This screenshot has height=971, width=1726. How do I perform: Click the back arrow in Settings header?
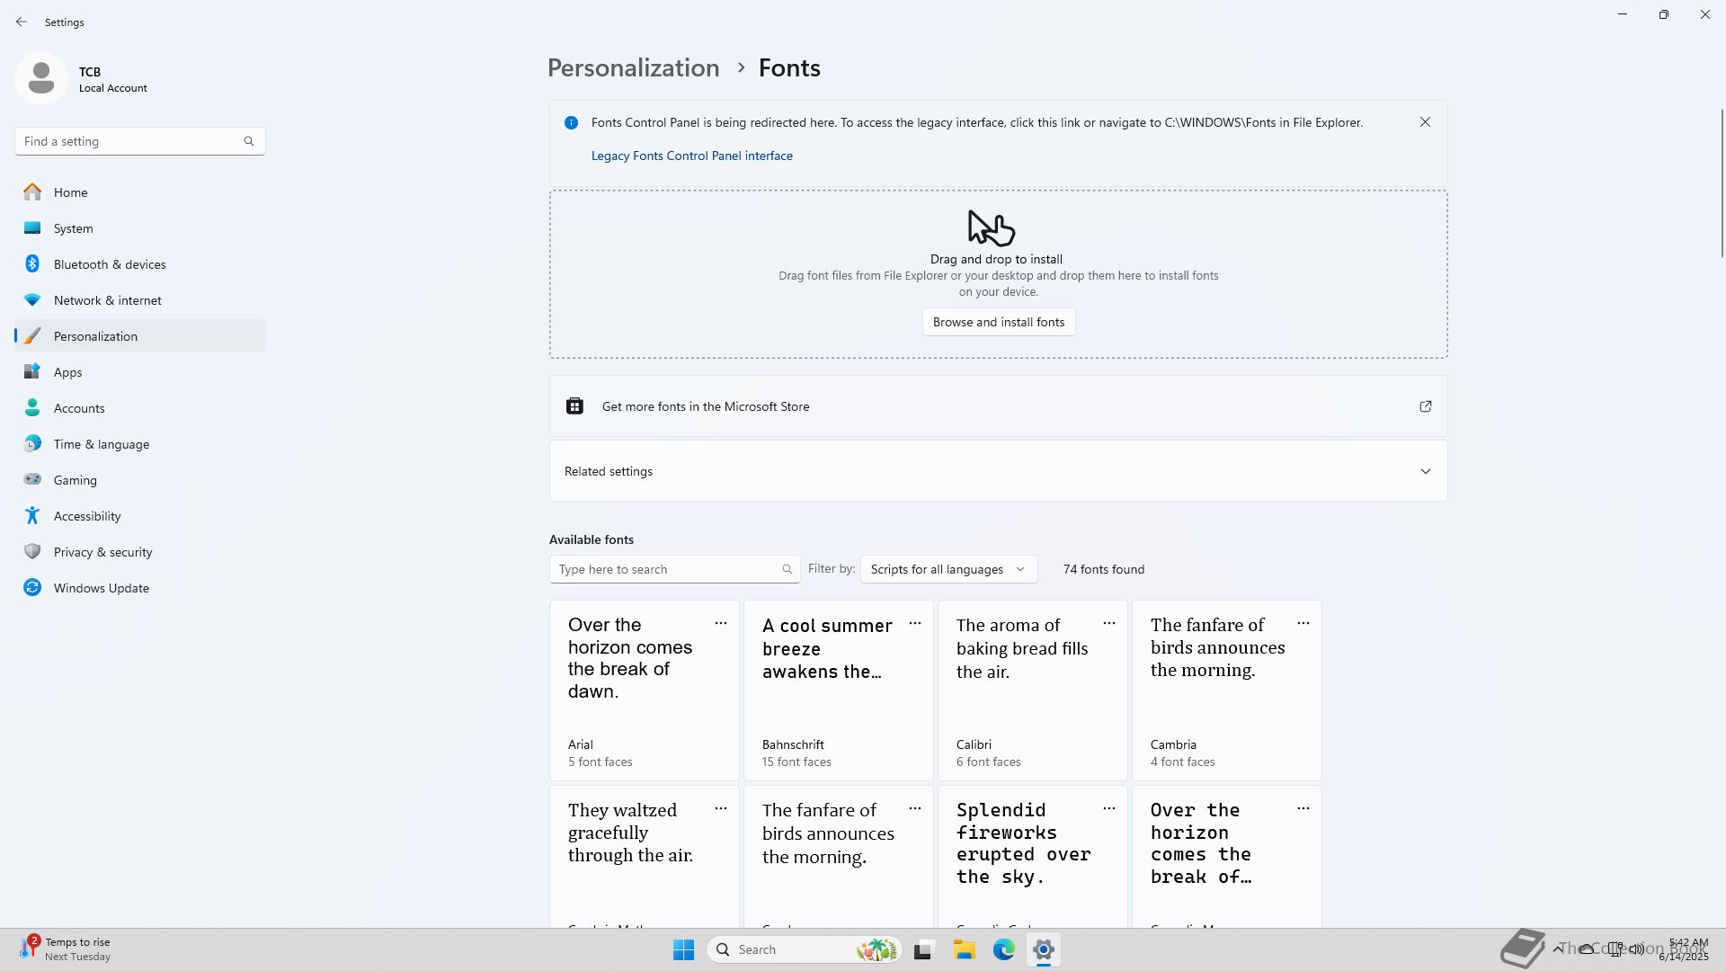(x=22, y=22)
